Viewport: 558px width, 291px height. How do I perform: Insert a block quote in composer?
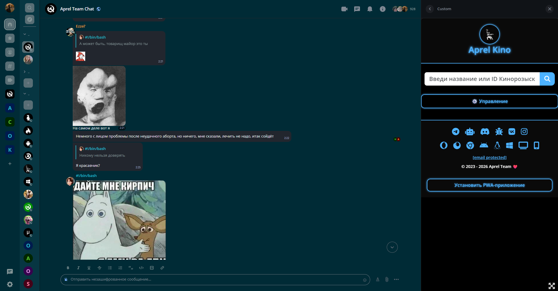pyautogui.click(x=131, y=268)
